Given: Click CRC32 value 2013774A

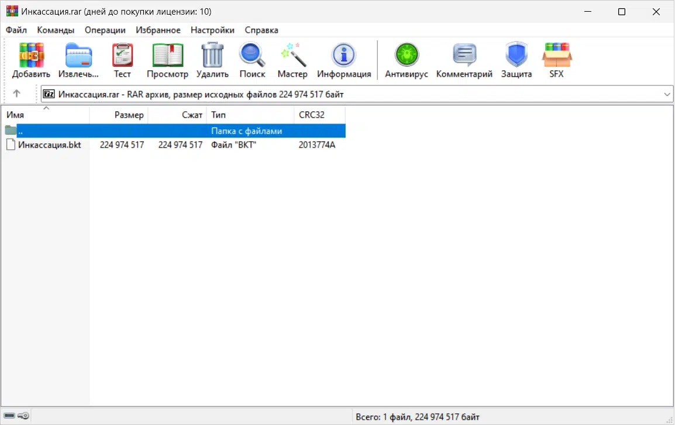Looking at the screenshot, I should pos(317,145).
